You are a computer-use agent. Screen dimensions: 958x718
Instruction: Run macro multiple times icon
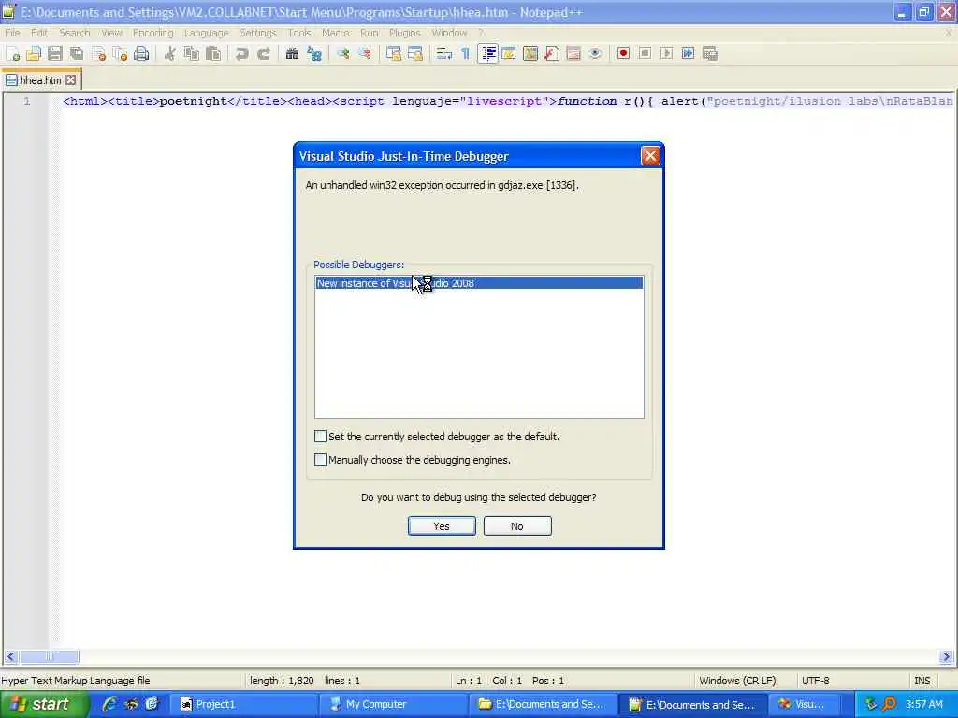click(688, 53)
